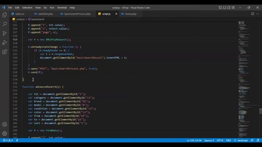Click line number 532 in gutter
The width and height of the screenshot is (262, 147).
(15, 87)
